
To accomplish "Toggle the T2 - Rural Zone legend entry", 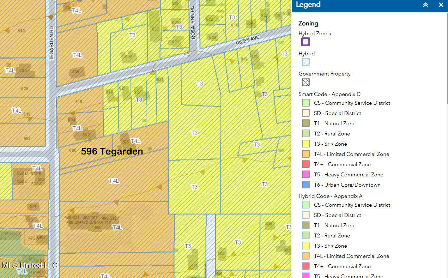I will [332, 133].
